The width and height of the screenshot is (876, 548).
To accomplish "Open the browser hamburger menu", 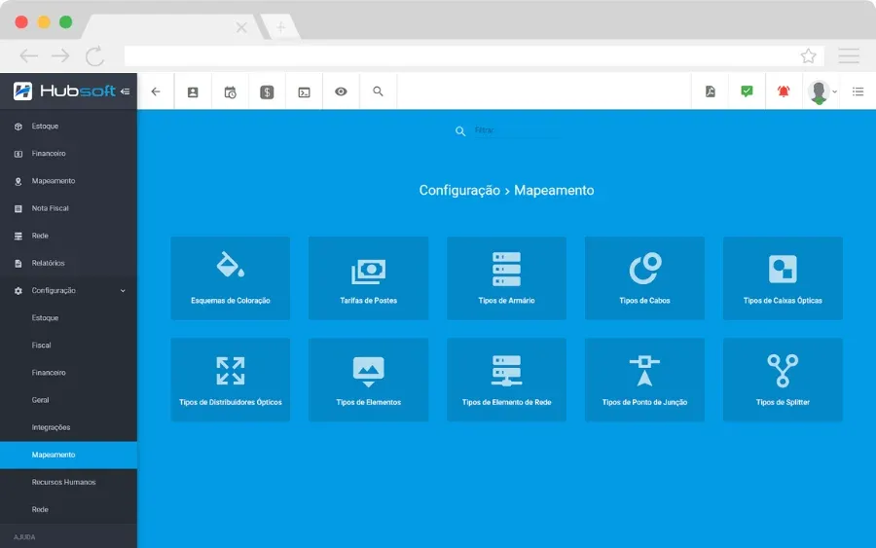I will [x=848, y=55].
